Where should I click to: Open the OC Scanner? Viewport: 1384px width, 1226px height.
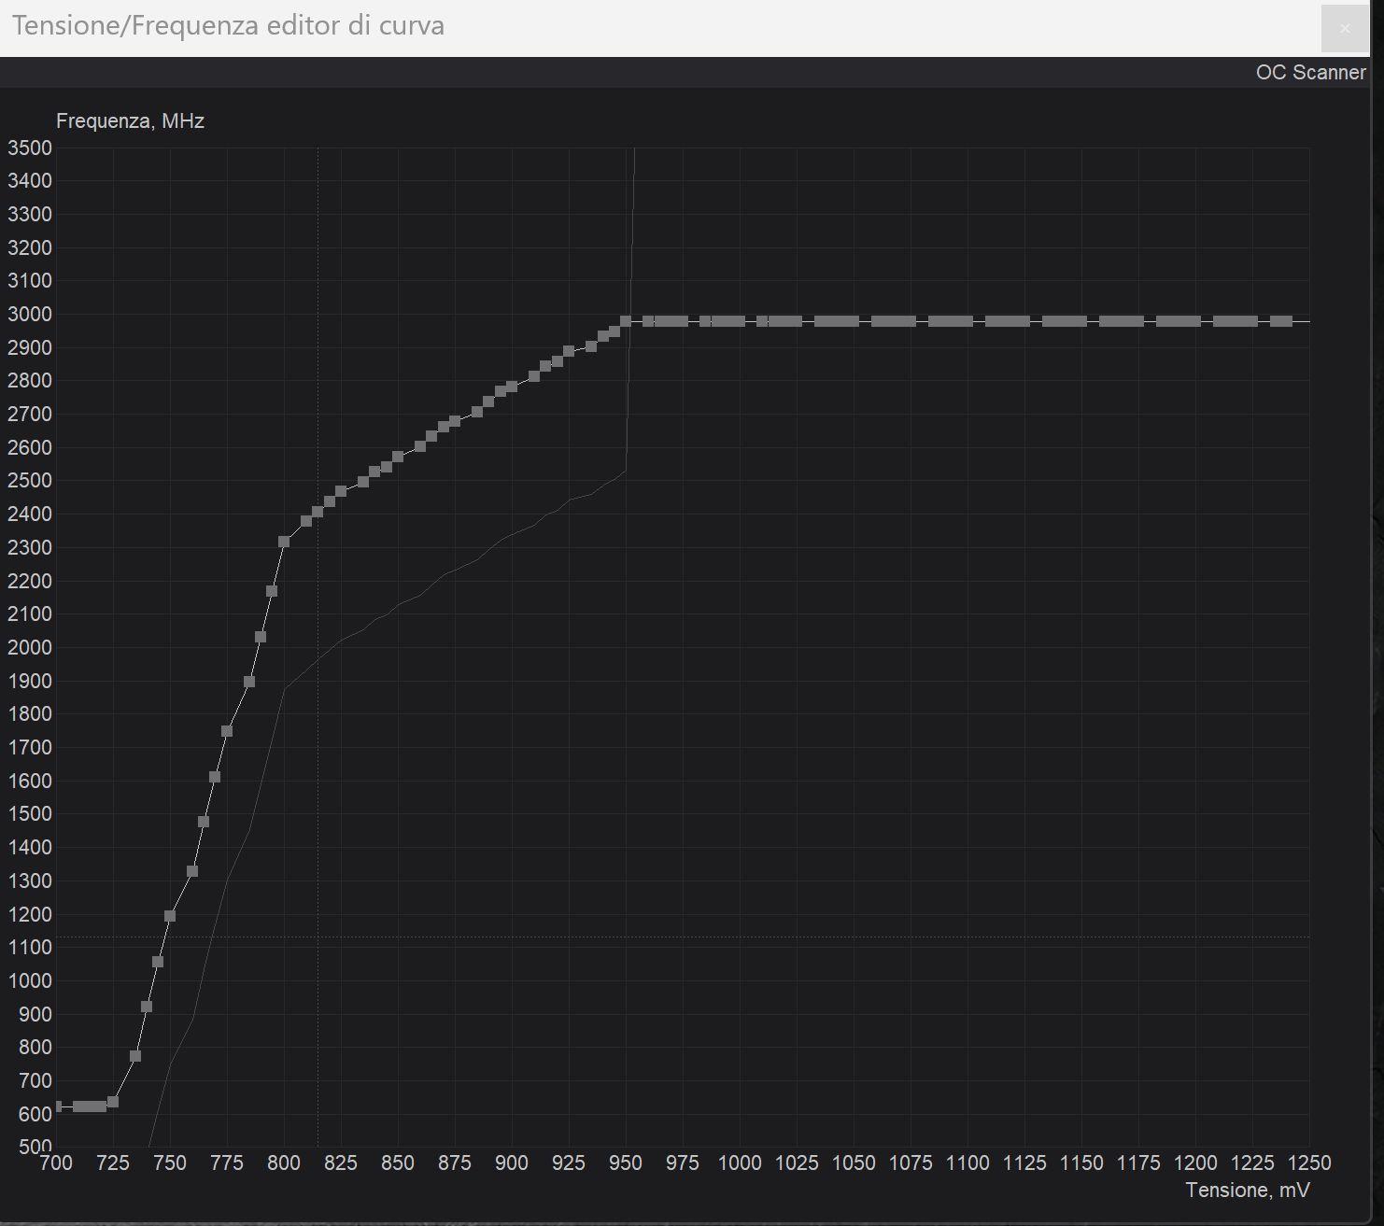point(1310,73)
